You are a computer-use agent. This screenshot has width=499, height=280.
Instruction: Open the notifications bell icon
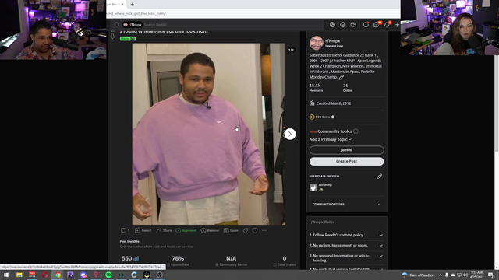387,25
